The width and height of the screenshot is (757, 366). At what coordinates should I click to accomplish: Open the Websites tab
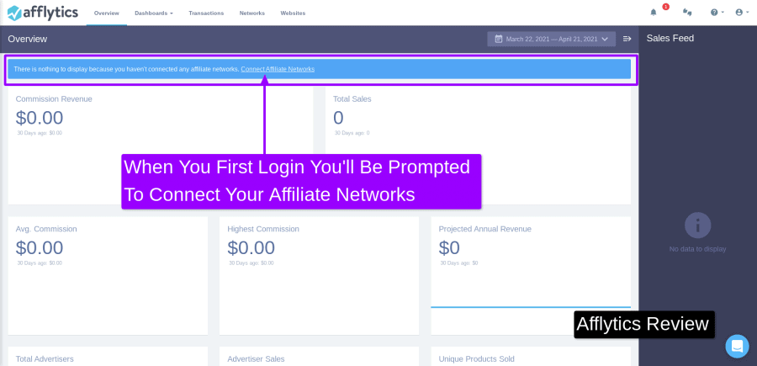click(x=293, y=13)
